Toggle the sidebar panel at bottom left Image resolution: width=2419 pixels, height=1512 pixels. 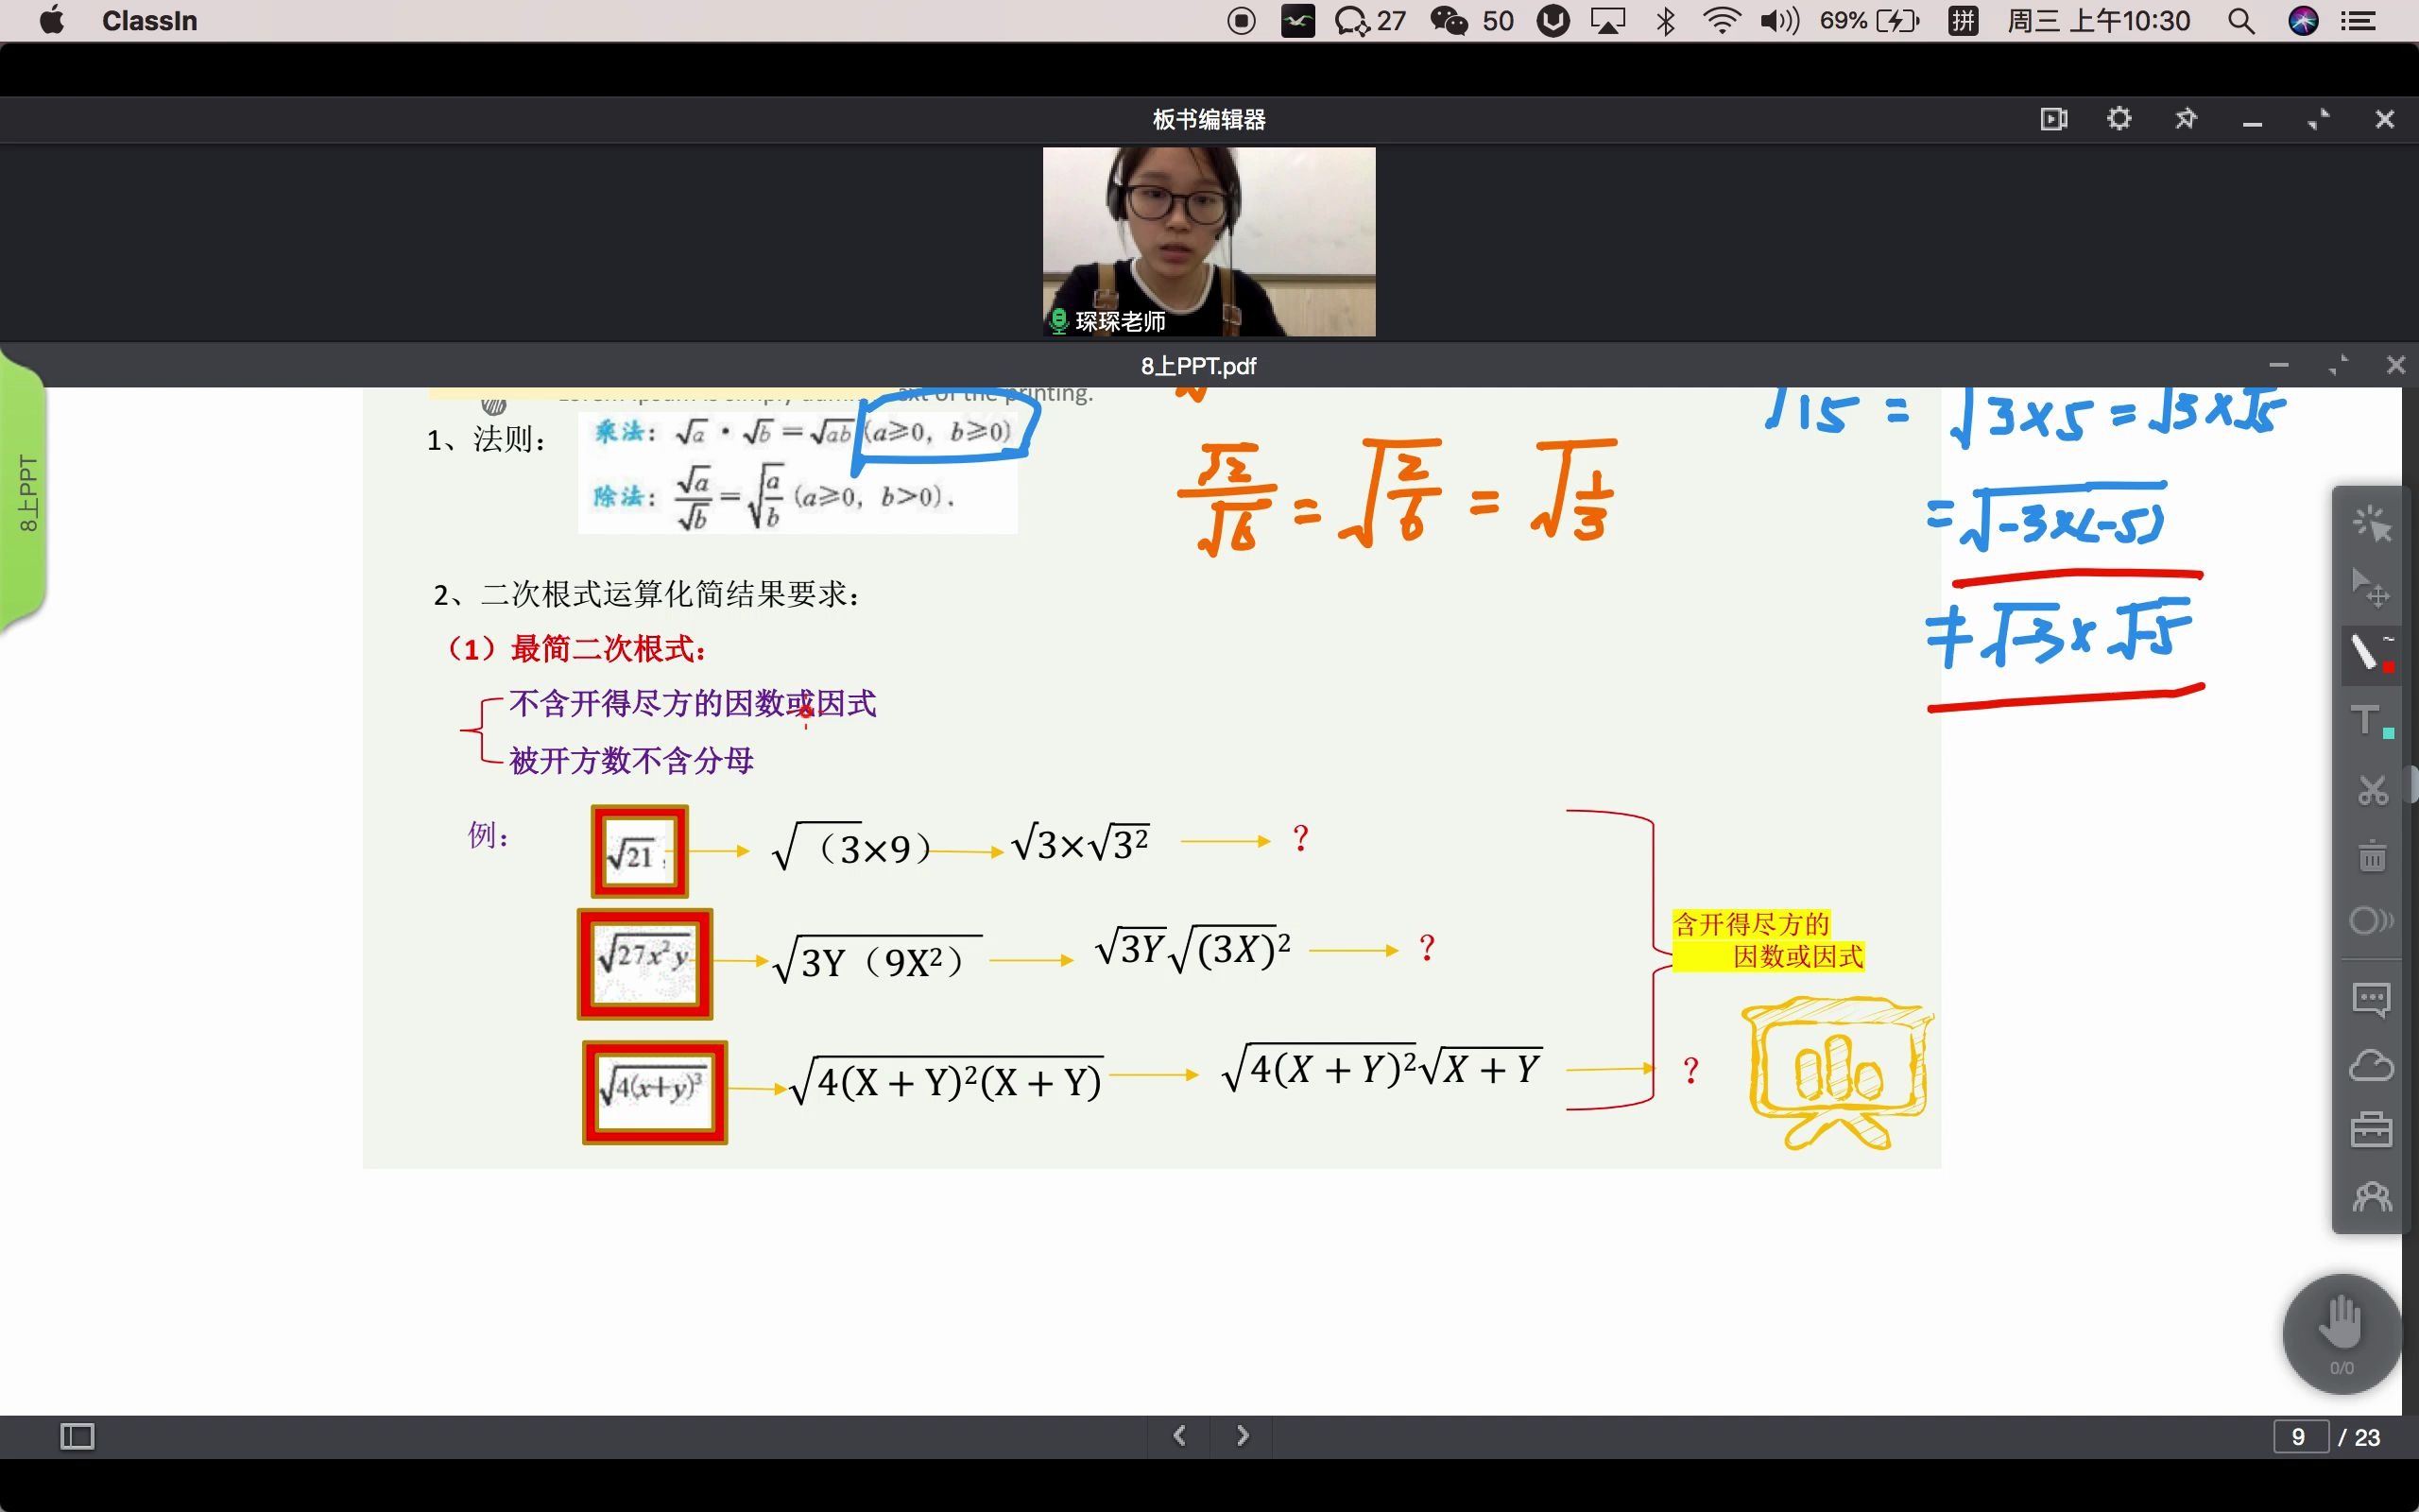tap(77, 1436)
